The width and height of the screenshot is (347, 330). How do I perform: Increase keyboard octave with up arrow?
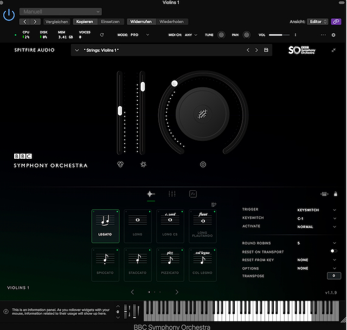(x=118, y=307)
